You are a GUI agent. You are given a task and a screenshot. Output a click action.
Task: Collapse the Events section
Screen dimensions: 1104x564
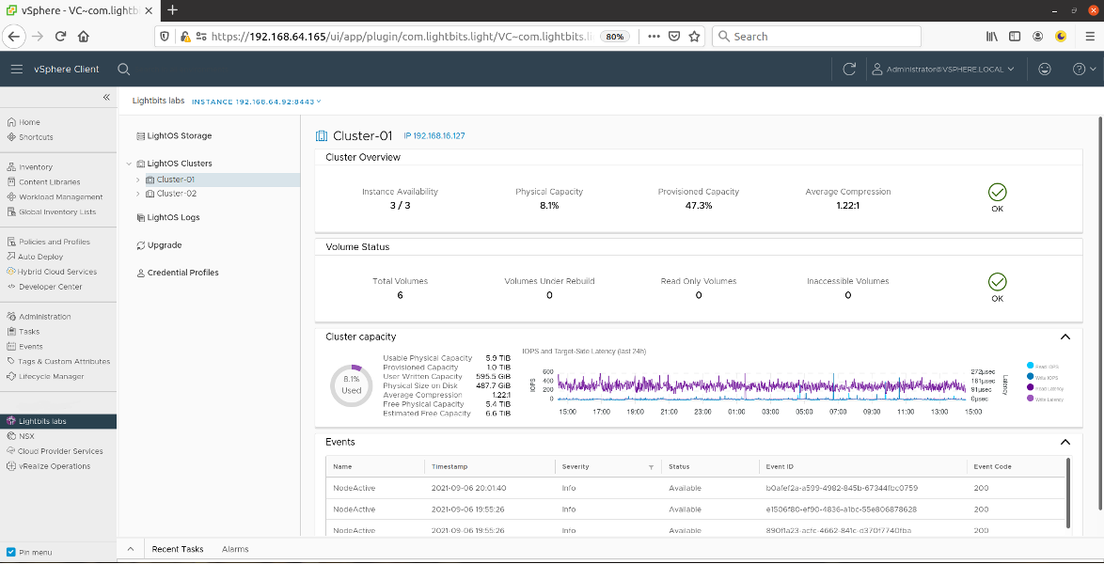pos(1065,442)
